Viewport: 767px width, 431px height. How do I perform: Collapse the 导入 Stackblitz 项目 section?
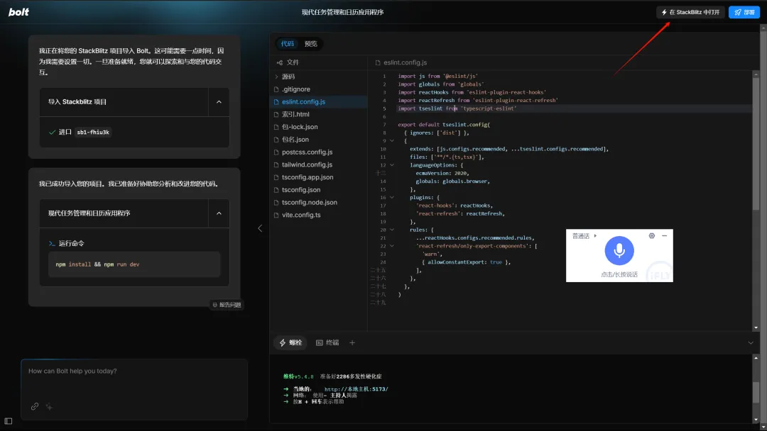tap(219, 102)
